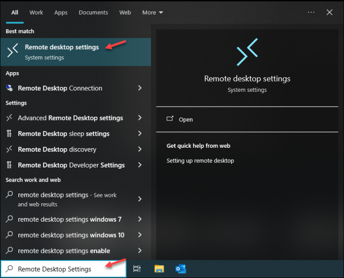This screenshot has width=344, height=278.
Task: Expand Remote Desktop Developer Settings chevron
Action: pos(140,165)
